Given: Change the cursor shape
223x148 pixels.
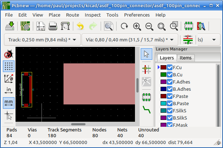Looking at the screenshot, I should pos(9,115).
